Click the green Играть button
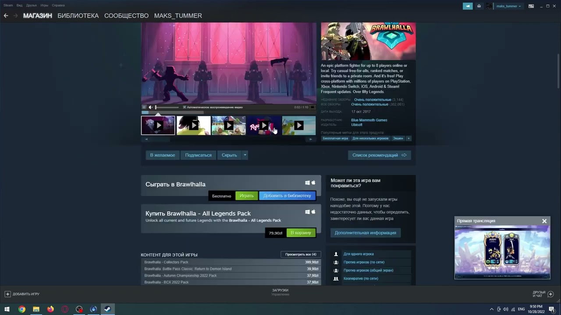 point(246,196)
